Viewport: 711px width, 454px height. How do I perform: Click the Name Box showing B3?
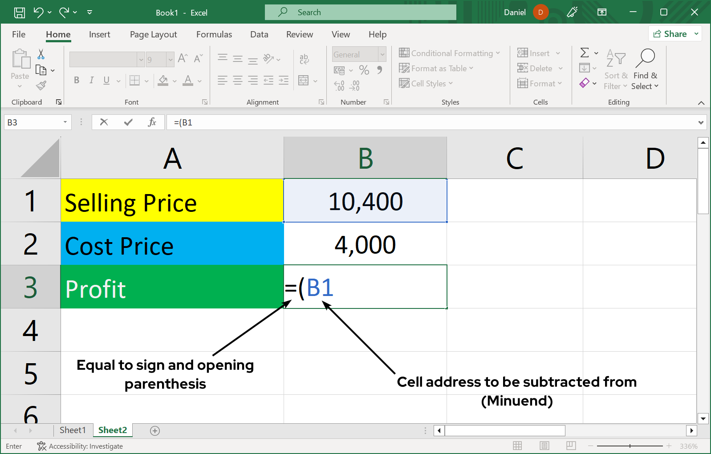37,122
